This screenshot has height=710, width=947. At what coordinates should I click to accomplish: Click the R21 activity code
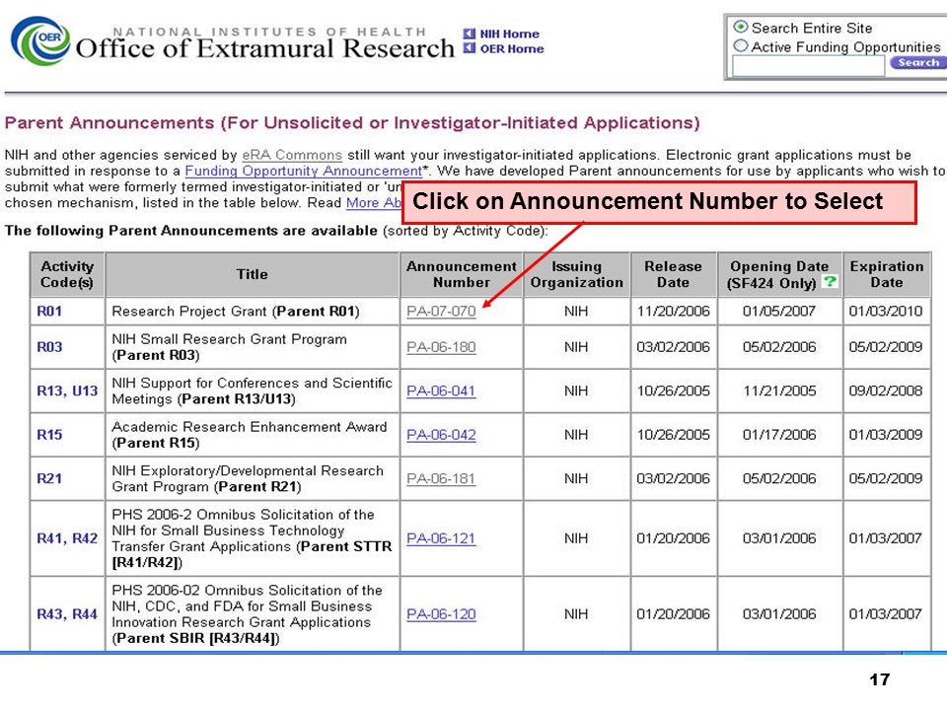pyautogui.click(x=49, y=479)
